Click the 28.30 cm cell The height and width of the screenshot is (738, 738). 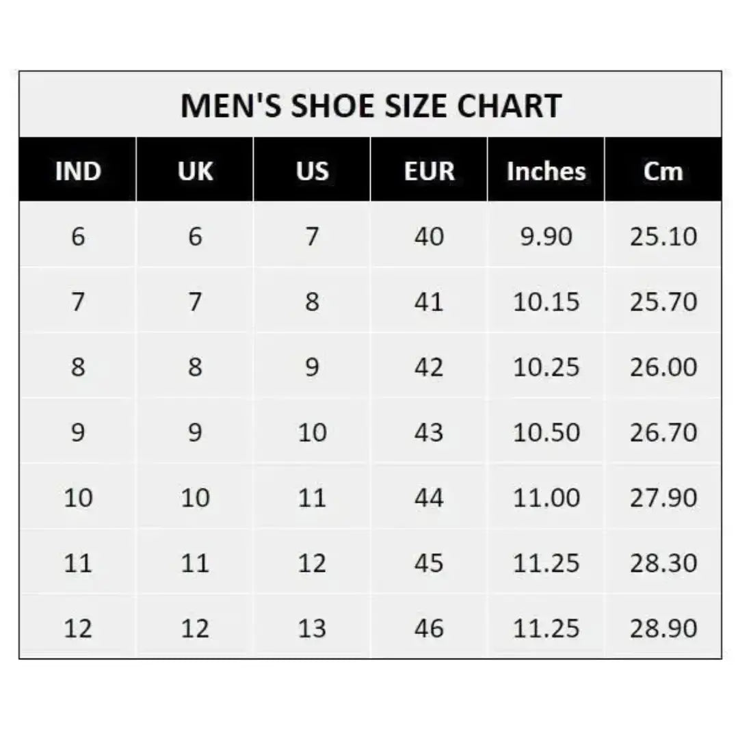coord(663,563)
